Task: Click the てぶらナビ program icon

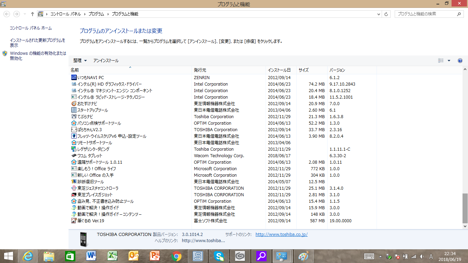Action: [74, 116]
